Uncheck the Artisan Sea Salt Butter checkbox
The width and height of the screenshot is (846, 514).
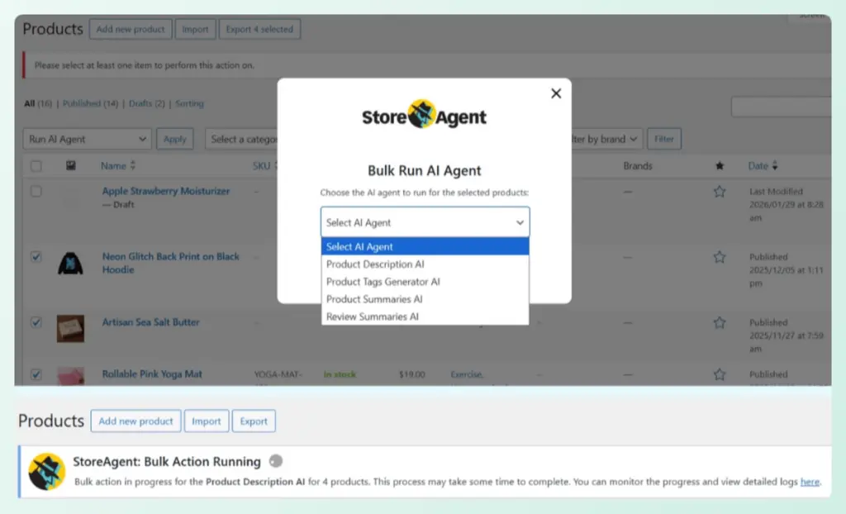pos(35,322)
